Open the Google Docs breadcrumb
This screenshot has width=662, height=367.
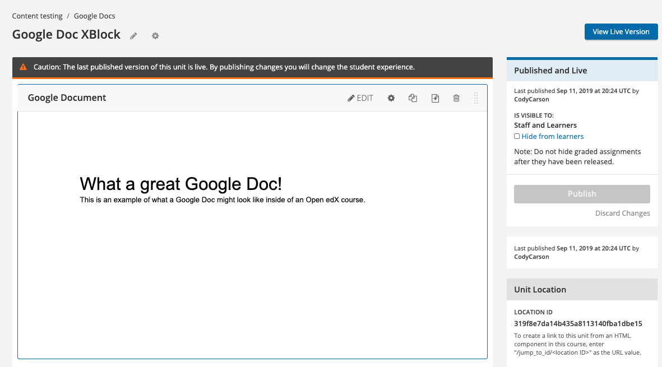[95, 16]
